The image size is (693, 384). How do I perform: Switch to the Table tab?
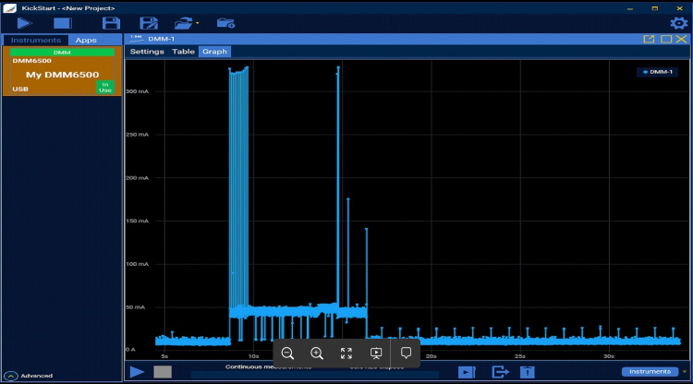(184, 52)
